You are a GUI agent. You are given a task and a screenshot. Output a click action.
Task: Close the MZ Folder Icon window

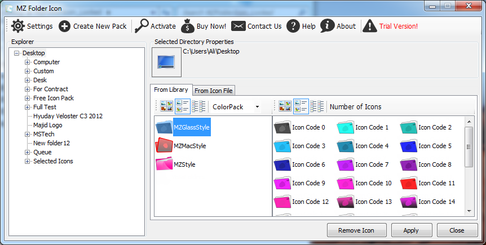[x=469, y=6]
